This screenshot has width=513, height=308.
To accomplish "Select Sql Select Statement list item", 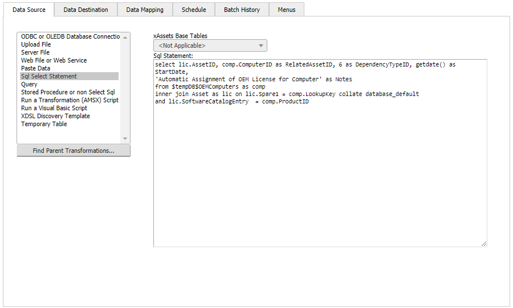I will (70, 76).
